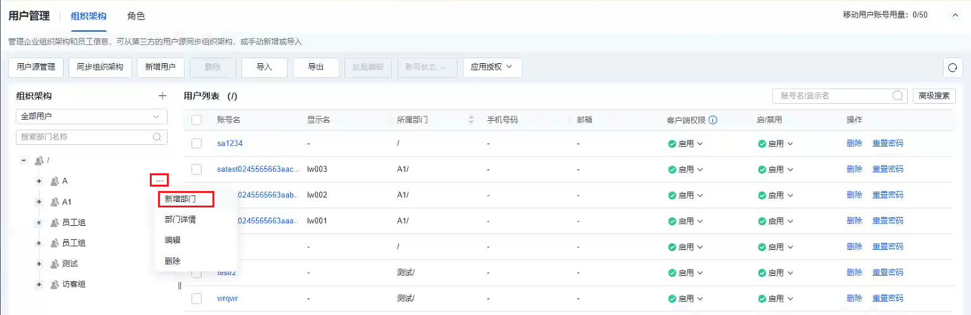Image resolution: width=971 pixels, height=315 pixels.
Task: Open the 应用授权 dropdown button
Action: tap(492, 67)
